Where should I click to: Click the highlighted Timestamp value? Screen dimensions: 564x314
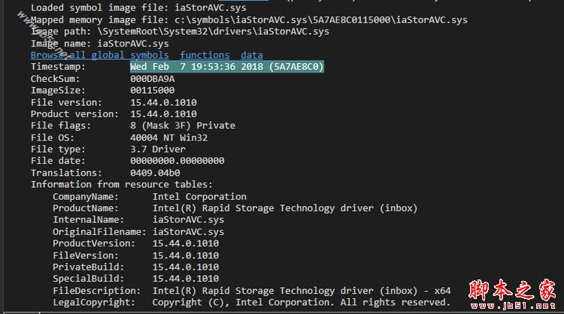pyautogui.click(x=227, y=66)
